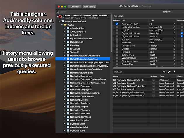
Task: Click the table icon beside ErrorLog
Action: tap(68, 45)
